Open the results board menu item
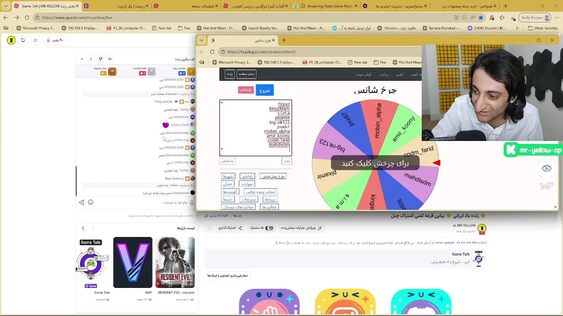The image size is (563, 316). 364,75
